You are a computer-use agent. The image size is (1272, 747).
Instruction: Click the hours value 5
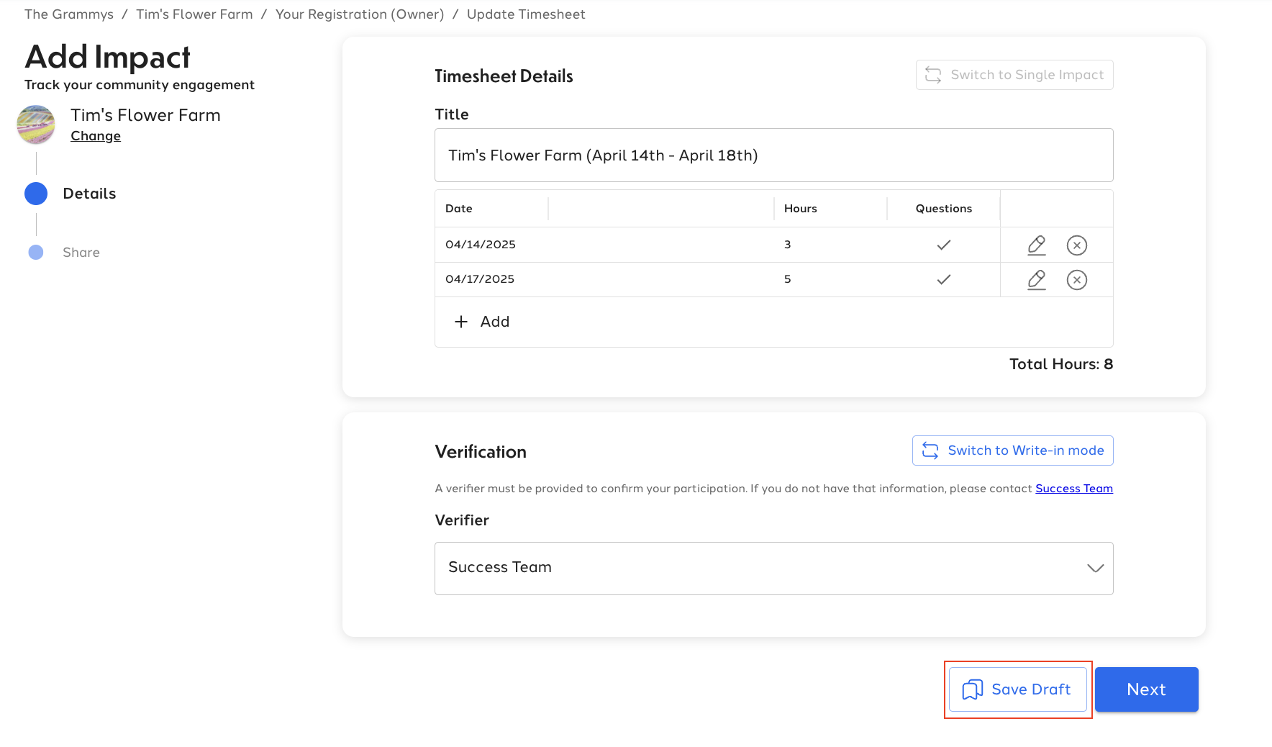788,279
